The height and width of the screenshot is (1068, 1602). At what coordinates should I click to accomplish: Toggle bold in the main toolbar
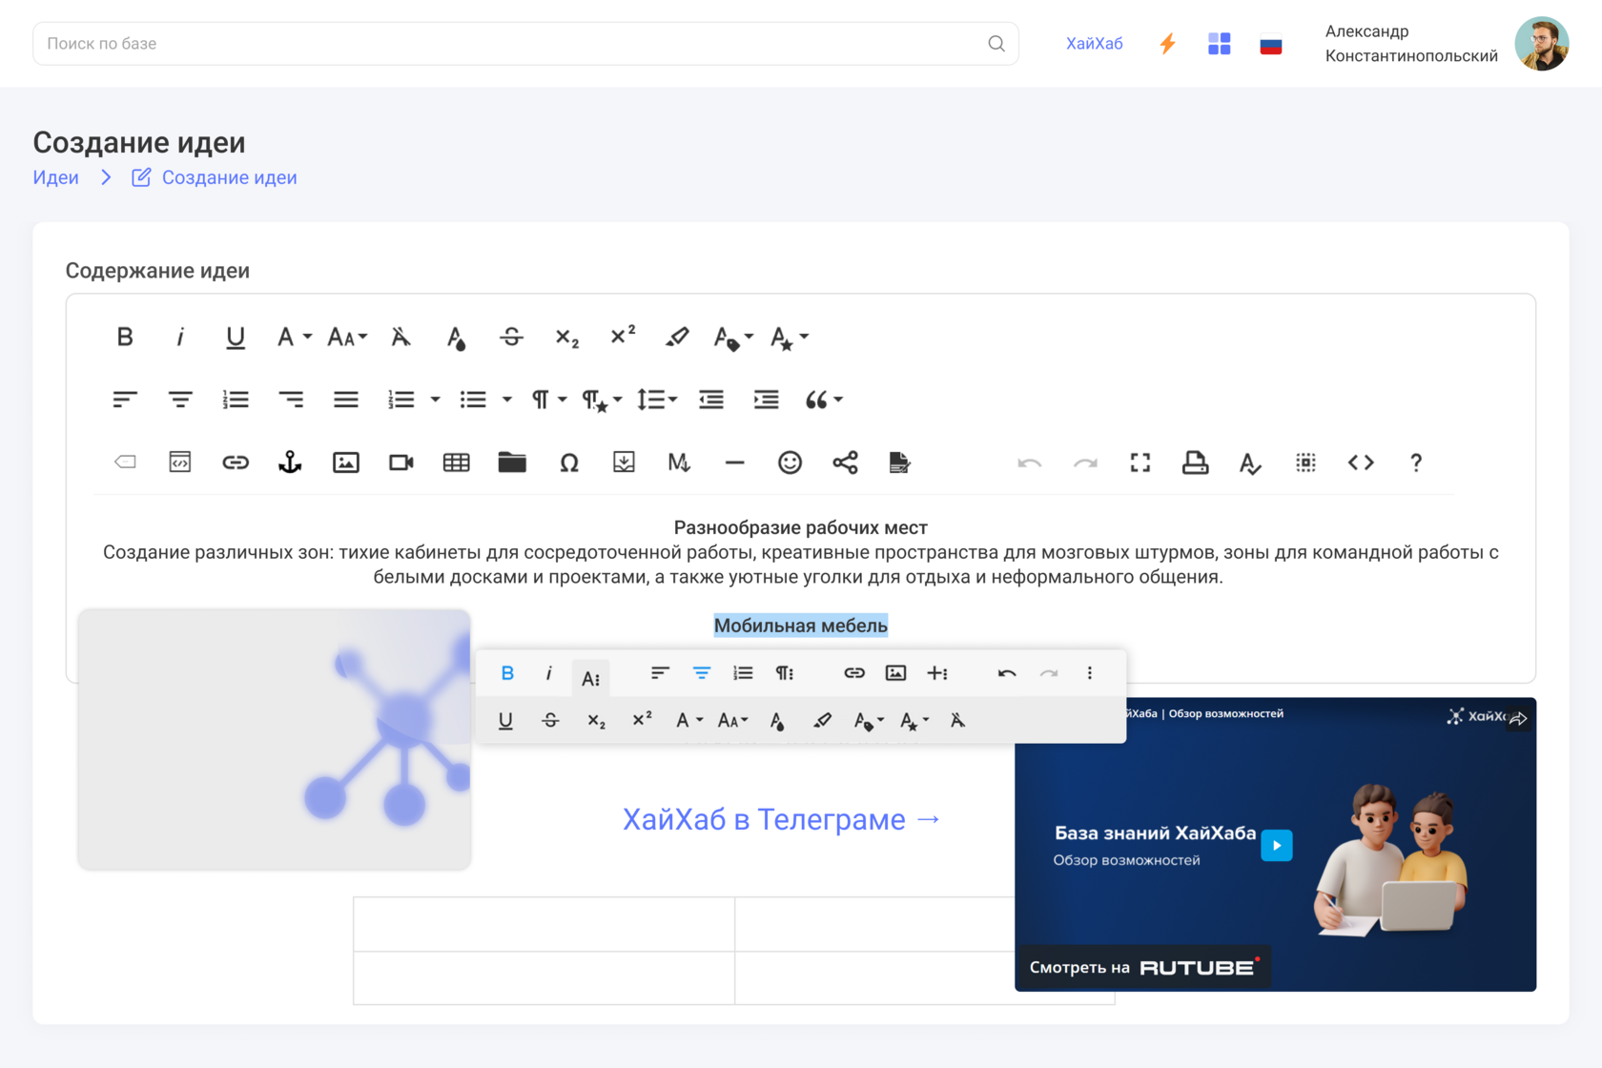125,337
